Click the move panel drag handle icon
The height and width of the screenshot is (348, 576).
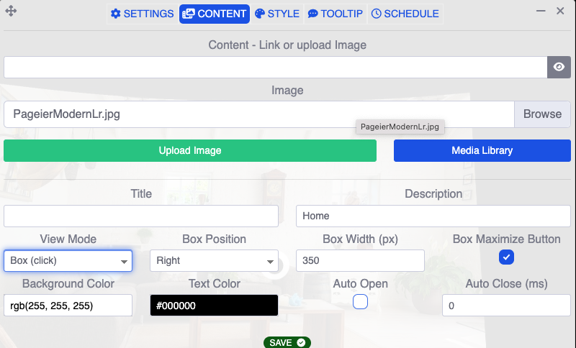coord(11,12)
